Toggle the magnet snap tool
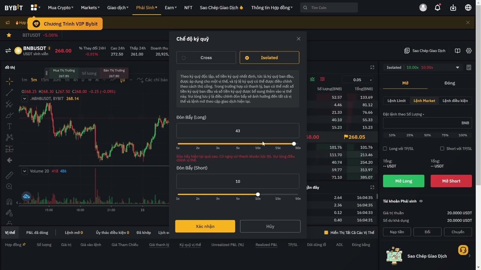 coord(9,202)
